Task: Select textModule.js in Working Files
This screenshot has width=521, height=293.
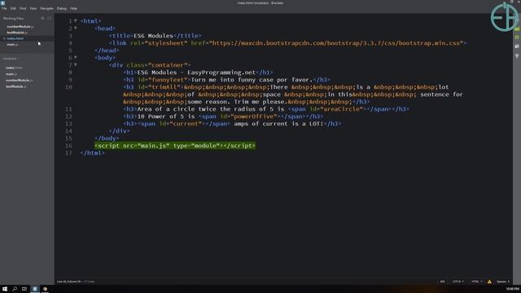Action: [16, 33]
